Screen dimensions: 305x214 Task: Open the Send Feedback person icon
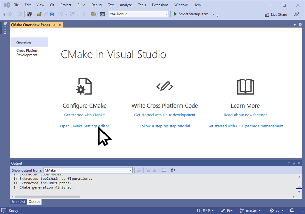tap(296, 14)
